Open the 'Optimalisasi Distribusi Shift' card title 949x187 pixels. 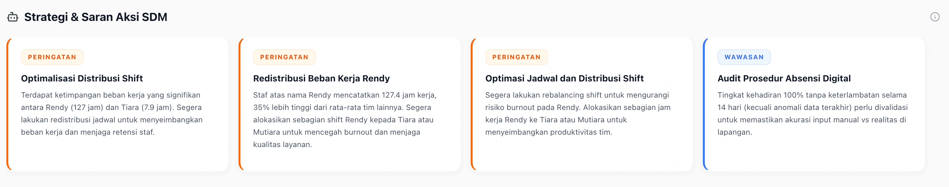(x=82, y=78)
